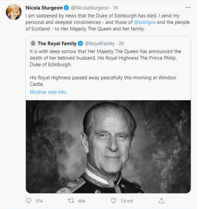Viewport: 199px width, 209px height.
Task: Open the Nicola Sturgeon display name
Action: (44, 8)
